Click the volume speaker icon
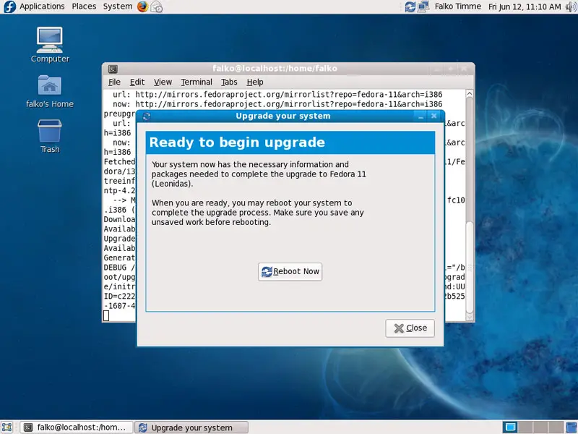 571,7
